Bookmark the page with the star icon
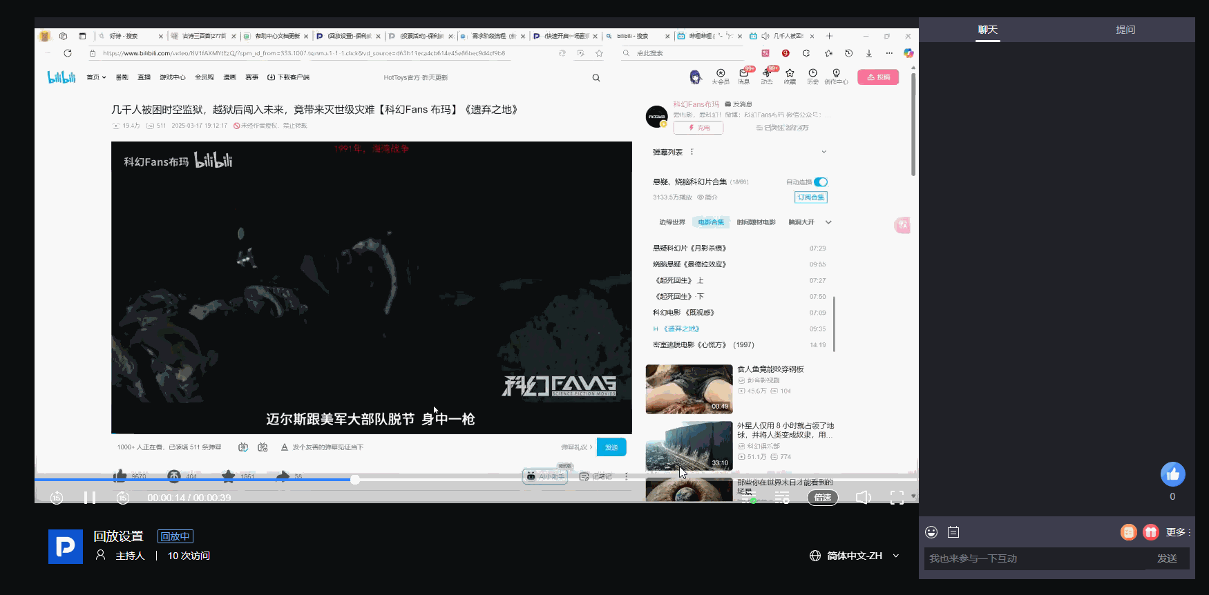Viewport: 1209px width, 595px height. pyautogui.click(x=599, y=53)
